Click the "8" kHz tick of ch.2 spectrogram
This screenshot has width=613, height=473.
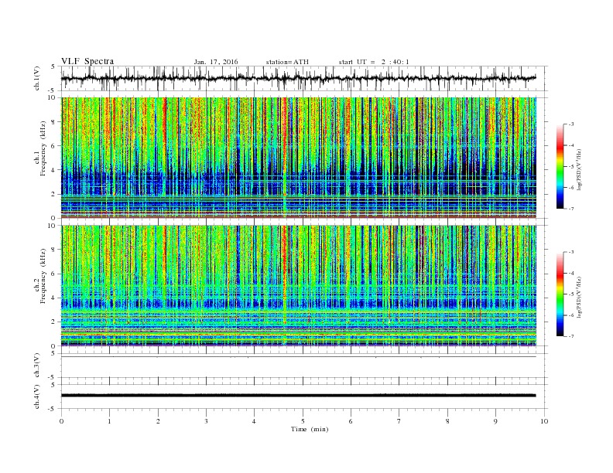pyautogui.click(x=54, y=250)
